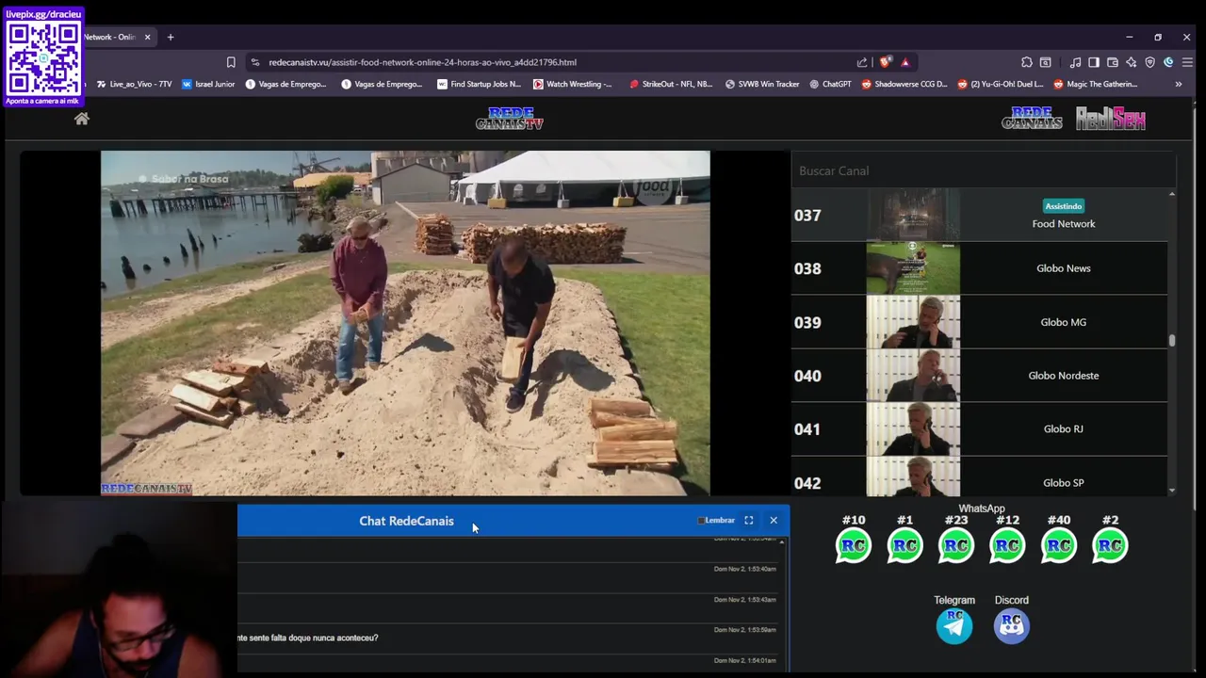
Task: Open the Brave VPN shield icon
Action: [x=1150, y=62]
